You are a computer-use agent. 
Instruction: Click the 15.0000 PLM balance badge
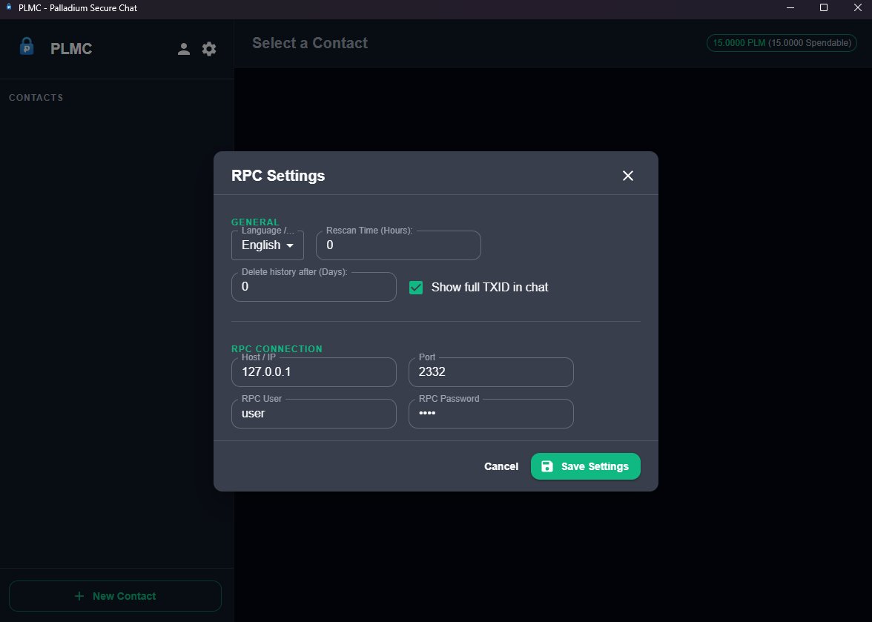pyautogui.click(x=781, y=43)
